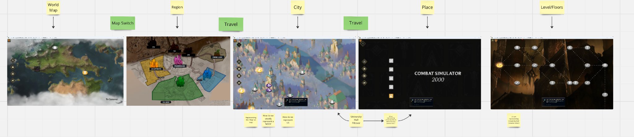Select the pink Promenade building icon

(x=178, y=60)
